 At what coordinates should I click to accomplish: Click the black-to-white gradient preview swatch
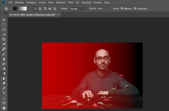click(x=20, y=9)
